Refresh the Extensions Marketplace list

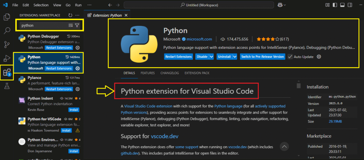pyautogui.click(x=70, y=15)
